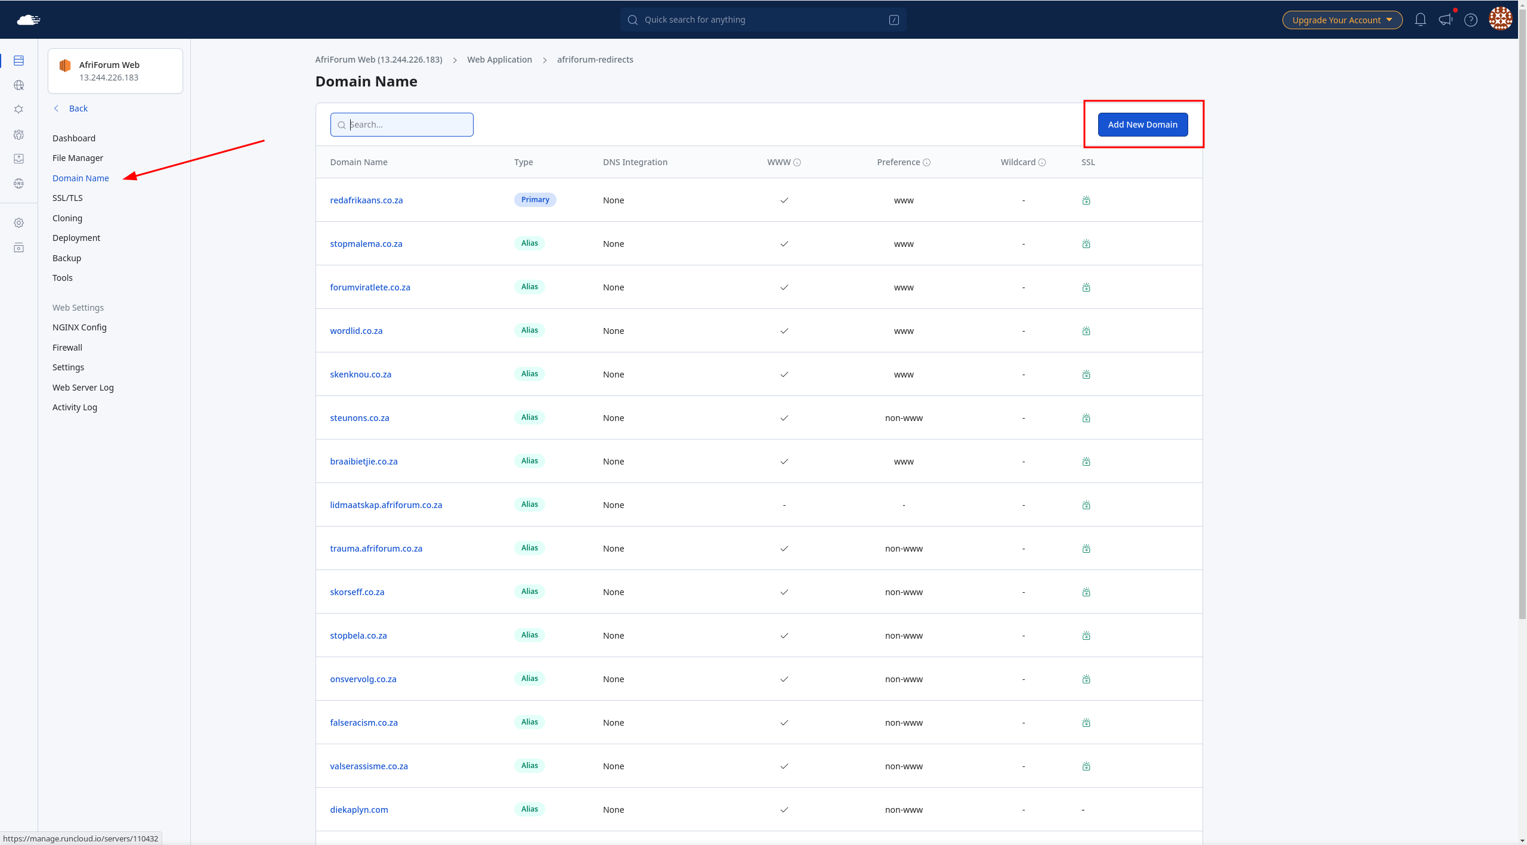Open the stopmalema.co.za domain link
The width and height of the screenshot is (1527, 845).
[366, 244]
